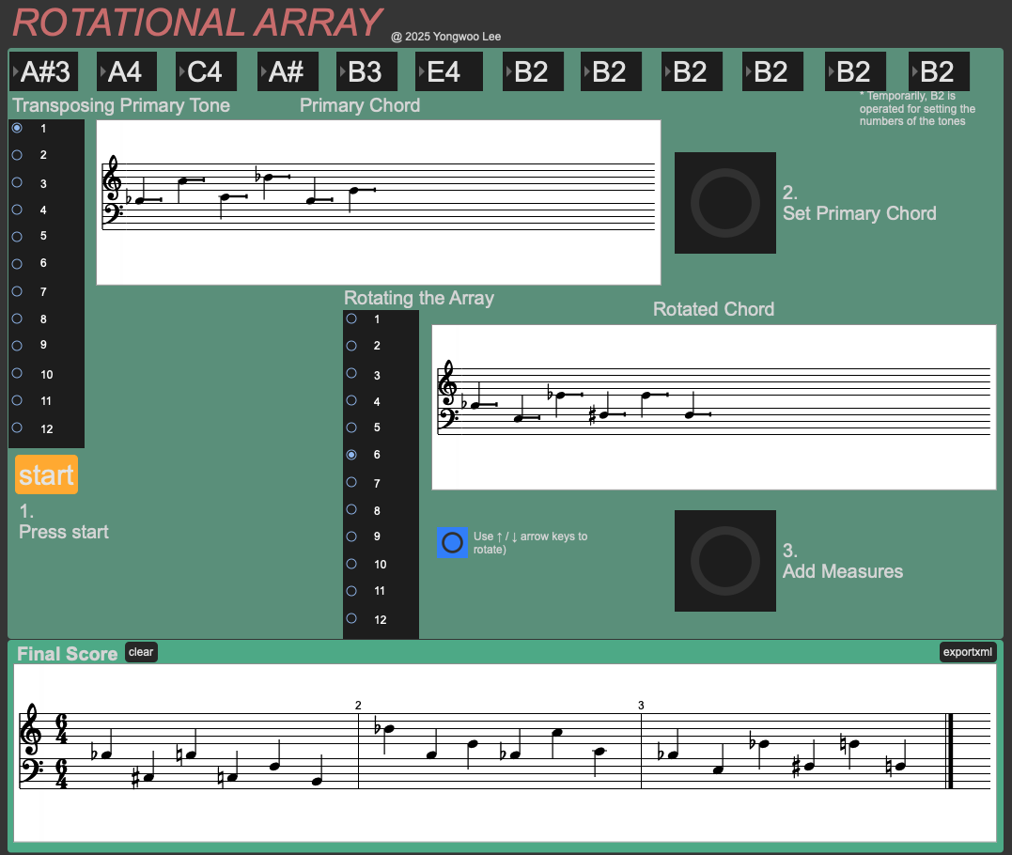Set Rotating the Array to position 2
The width and height of the screenshot is (1012, 855).
click(351, 346)
